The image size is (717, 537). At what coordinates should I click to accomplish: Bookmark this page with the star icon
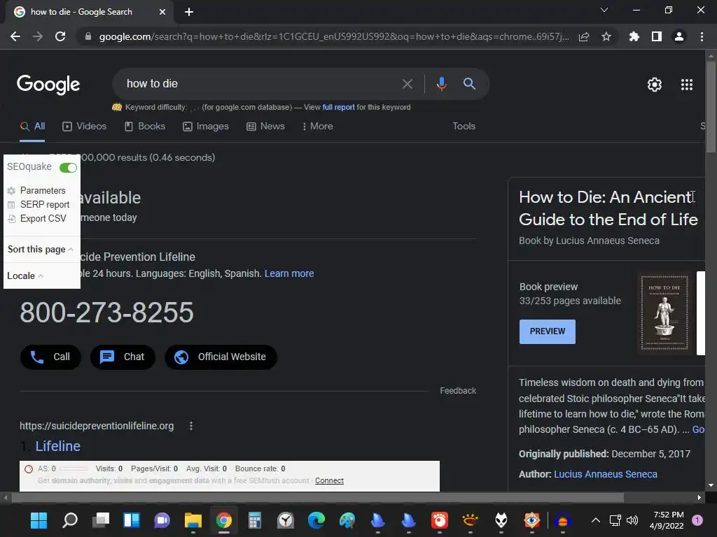(x=606, y=36)
